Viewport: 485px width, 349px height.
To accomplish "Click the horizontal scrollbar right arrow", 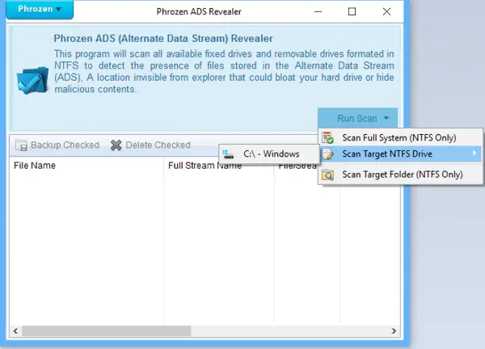I will point(394,331).
